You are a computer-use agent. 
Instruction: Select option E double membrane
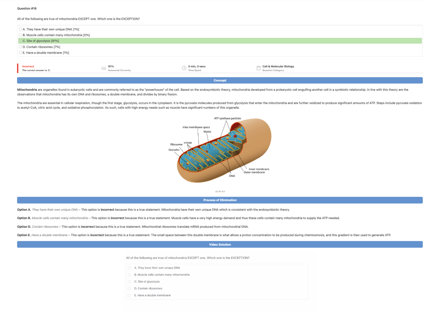(x=20, y=53)
